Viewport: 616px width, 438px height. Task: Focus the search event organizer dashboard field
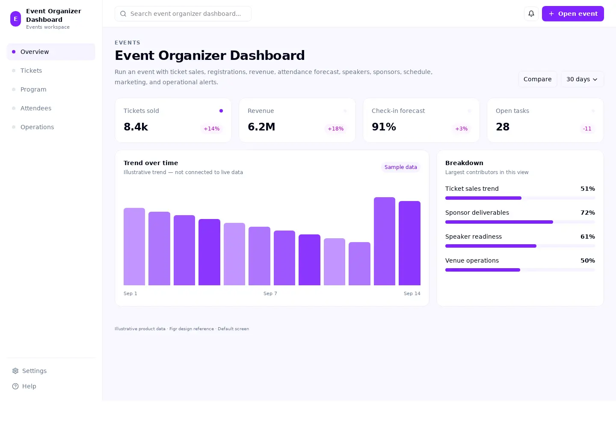[x=183, y=14]
